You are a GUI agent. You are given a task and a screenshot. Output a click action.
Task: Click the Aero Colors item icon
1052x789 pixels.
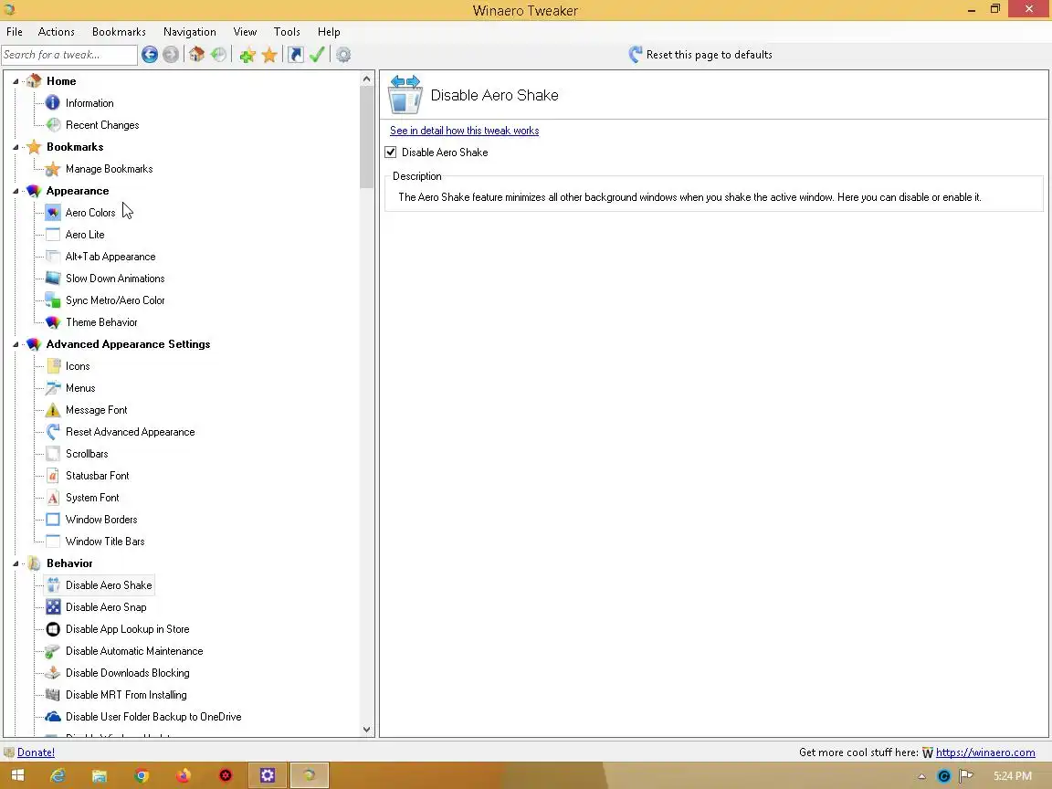[52, 213]
